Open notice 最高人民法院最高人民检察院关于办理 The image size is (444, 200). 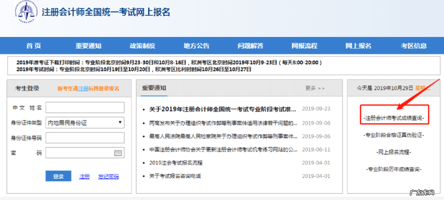click(223, 136)
